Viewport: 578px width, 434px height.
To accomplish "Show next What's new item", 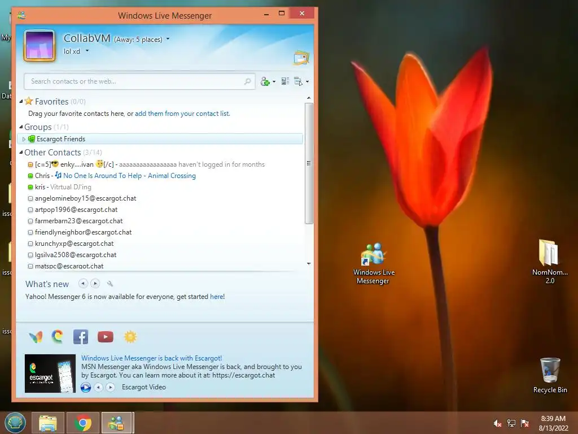I will pos(95,284).
